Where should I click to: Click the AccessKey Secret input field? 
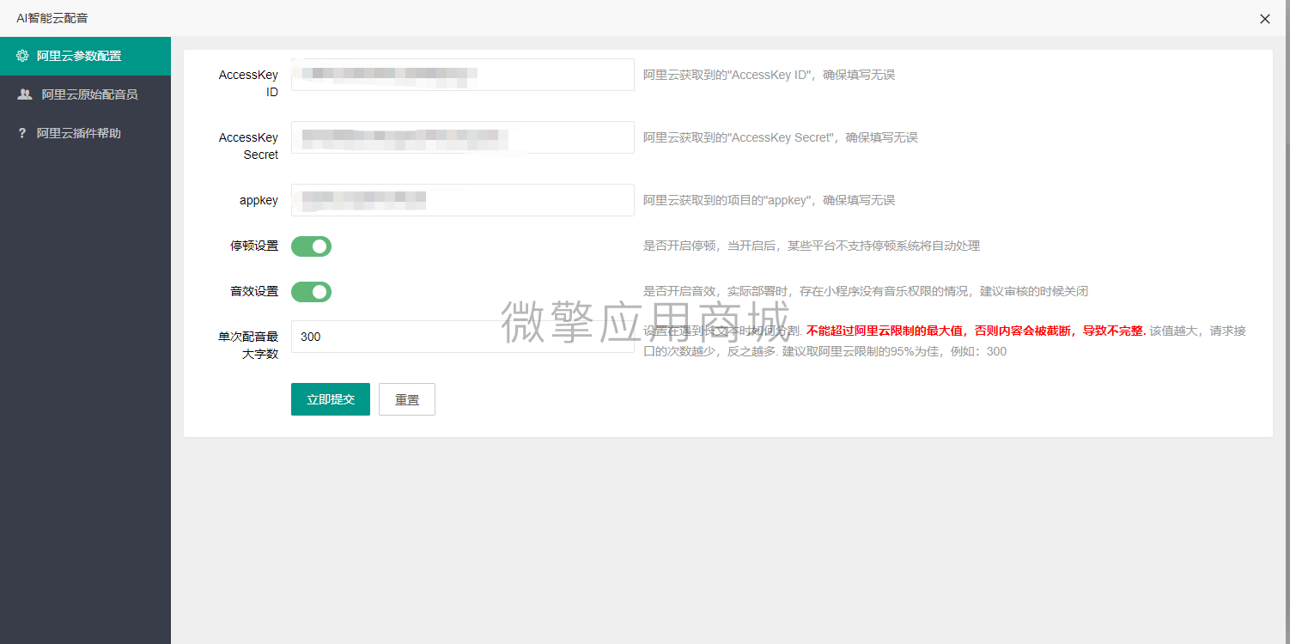point(463,137)
